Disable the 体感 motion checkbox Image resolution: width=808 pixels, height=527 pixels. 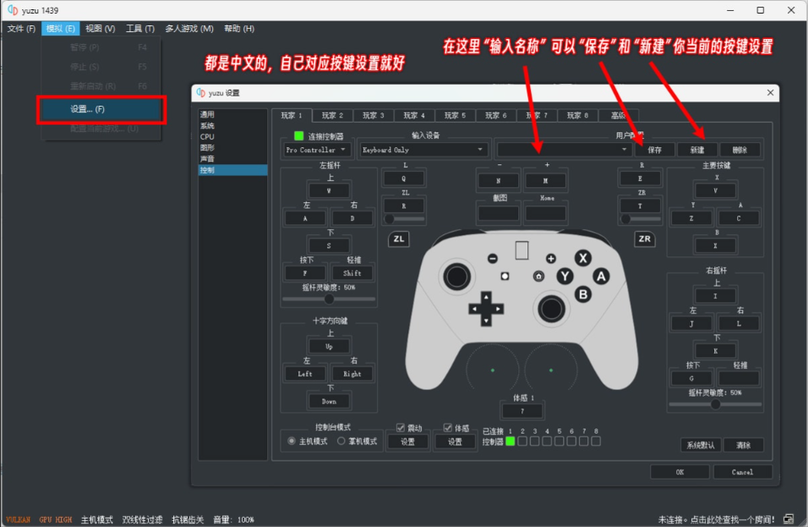[448, 428]
